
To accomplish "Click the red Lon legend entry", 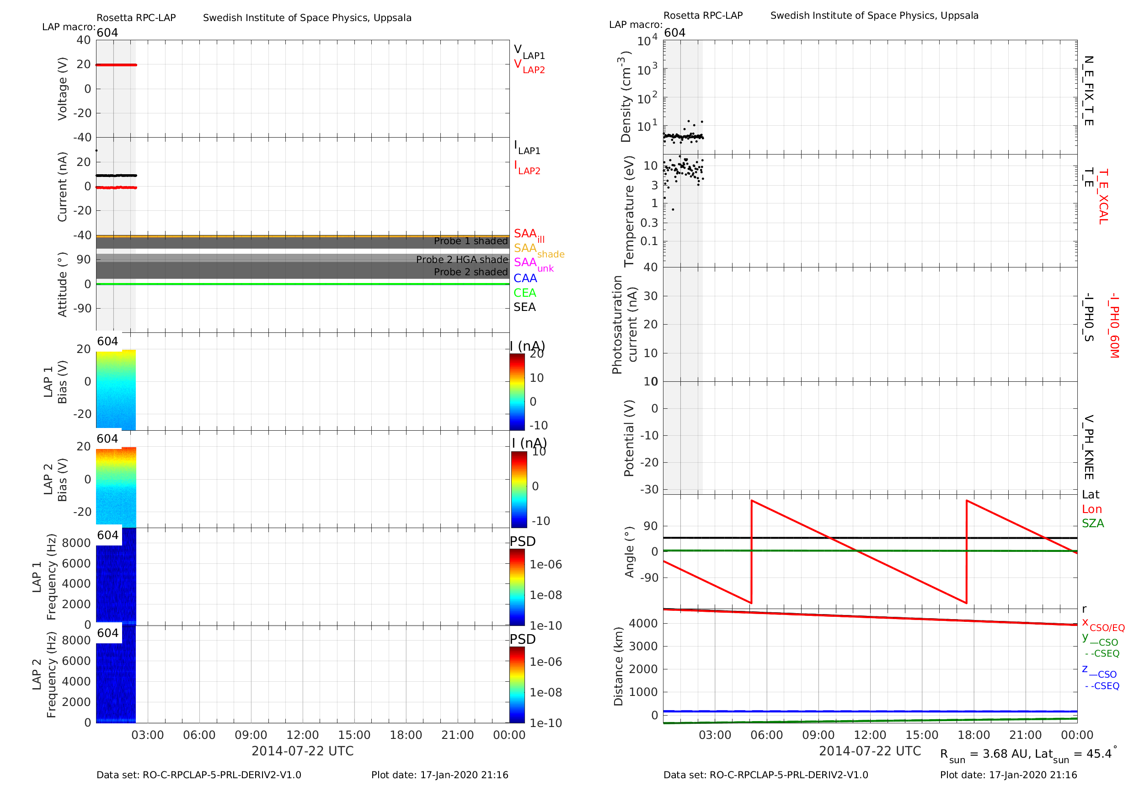I will click(1091, 509).
